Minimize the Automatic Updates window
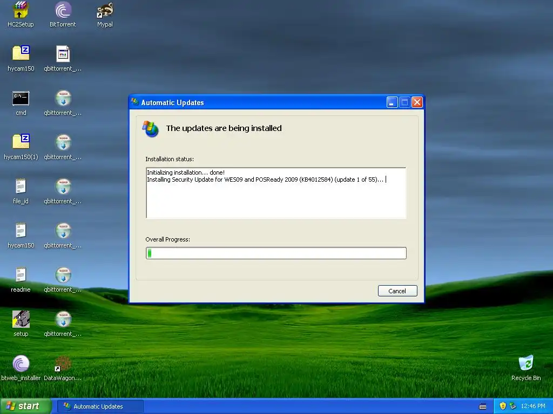The image size is (553, 414). (392, 102)
